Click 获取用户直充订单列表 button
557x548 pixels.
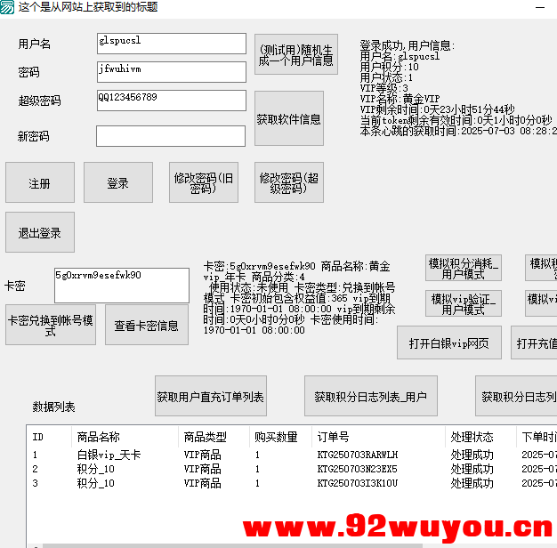(x=211, y=396)
